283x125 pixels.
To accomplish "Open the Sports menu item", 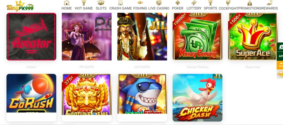I will coord(210,8).
